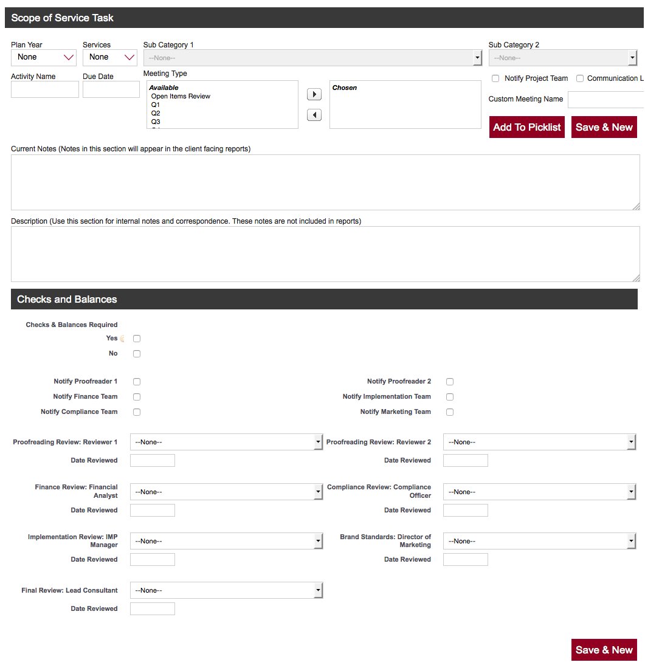Select Q2 in the Available meeting types

point(156,113)
